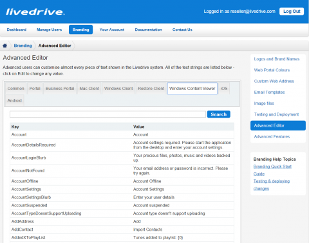Select the Restore Client tab
The width and height of the screenshot is (309, 243).
pos(151,89)
